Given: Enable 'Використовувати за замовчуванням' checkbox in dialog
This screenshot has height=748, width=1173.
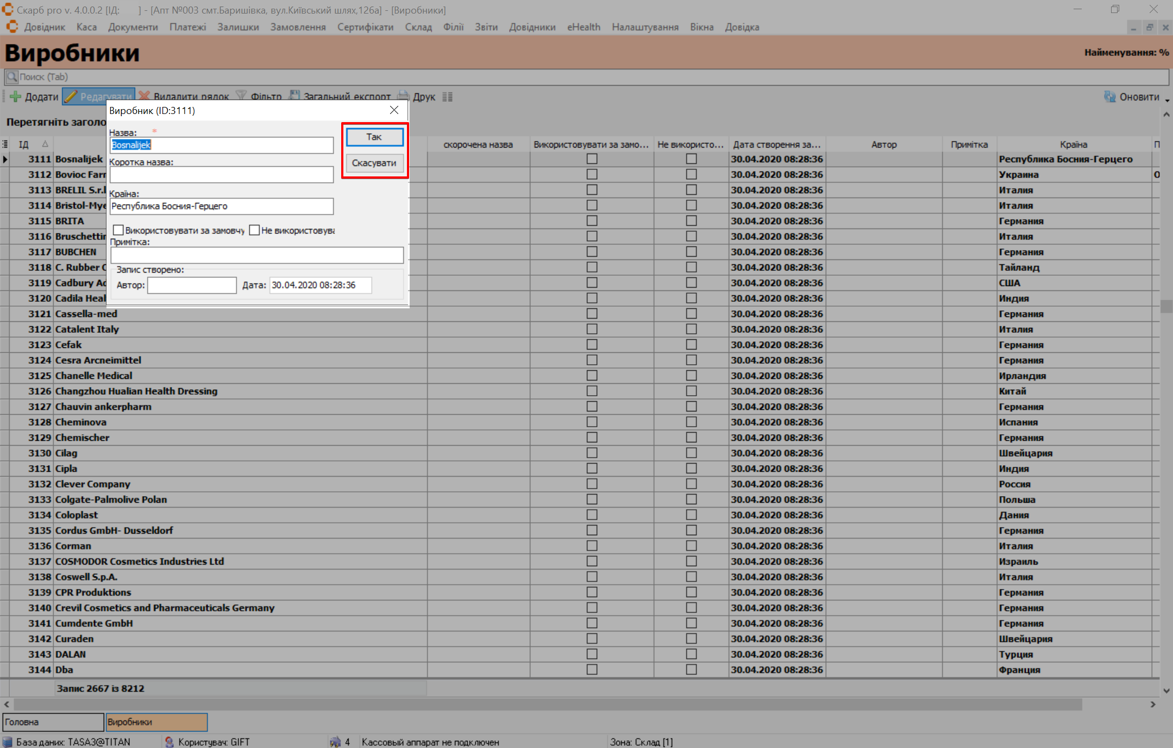Looking at the screenshot, I should (x=118, y=230).
